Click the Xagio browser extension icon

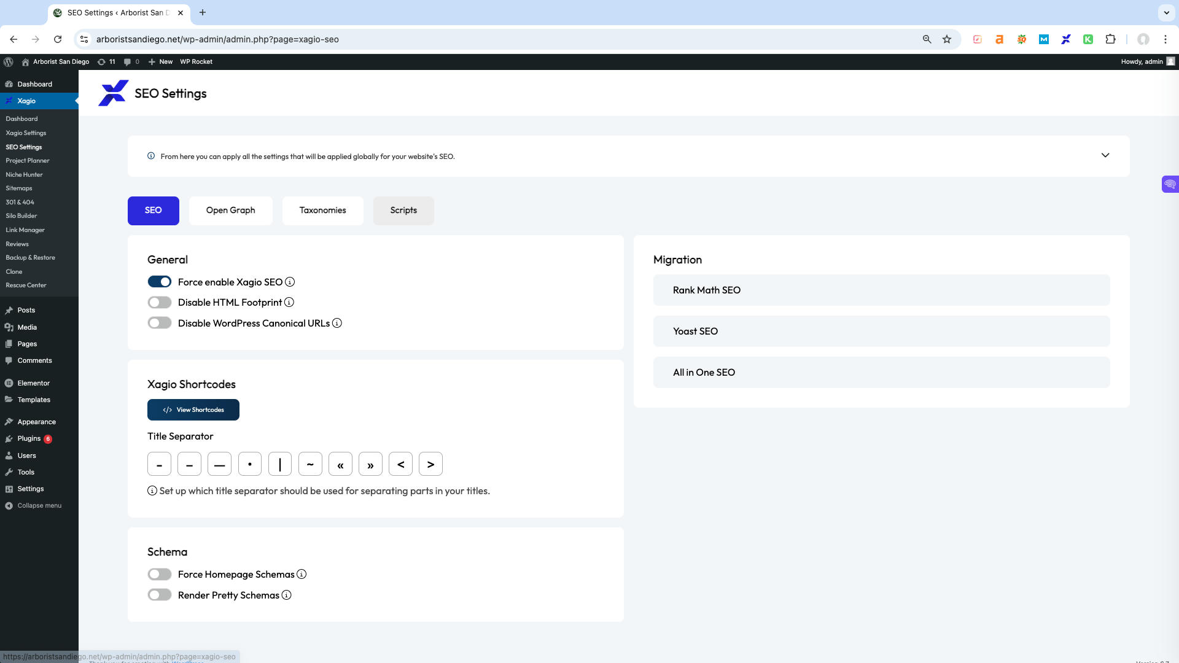point(1066,39)
